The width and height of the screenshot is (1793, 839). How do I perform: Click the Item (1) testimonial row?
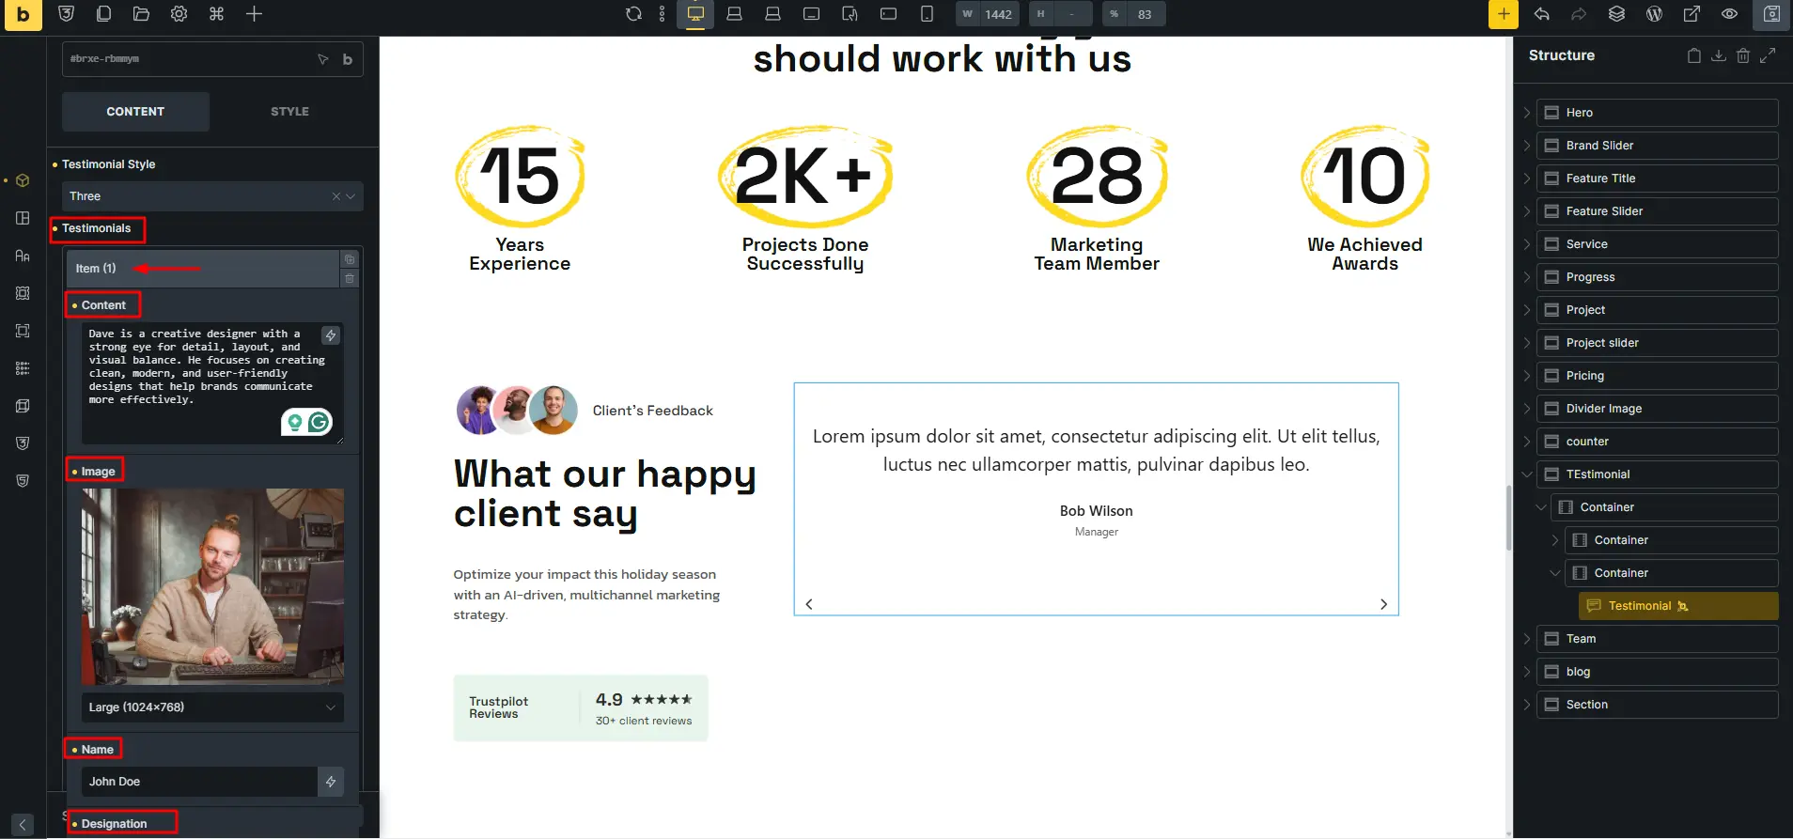202,269
